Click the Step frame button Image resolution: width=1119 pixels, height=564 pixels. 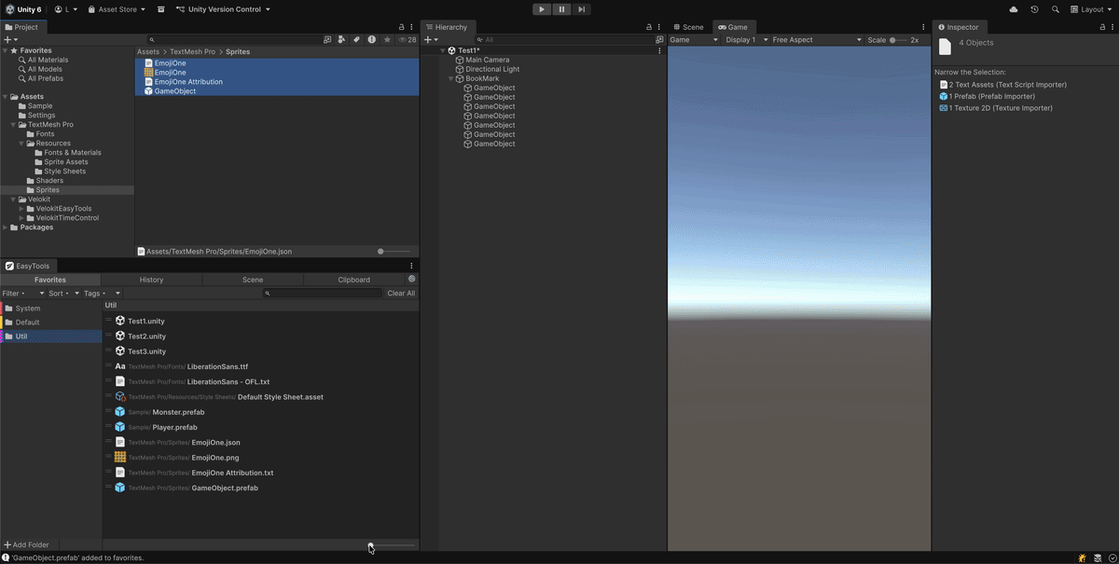coord(581,8)
